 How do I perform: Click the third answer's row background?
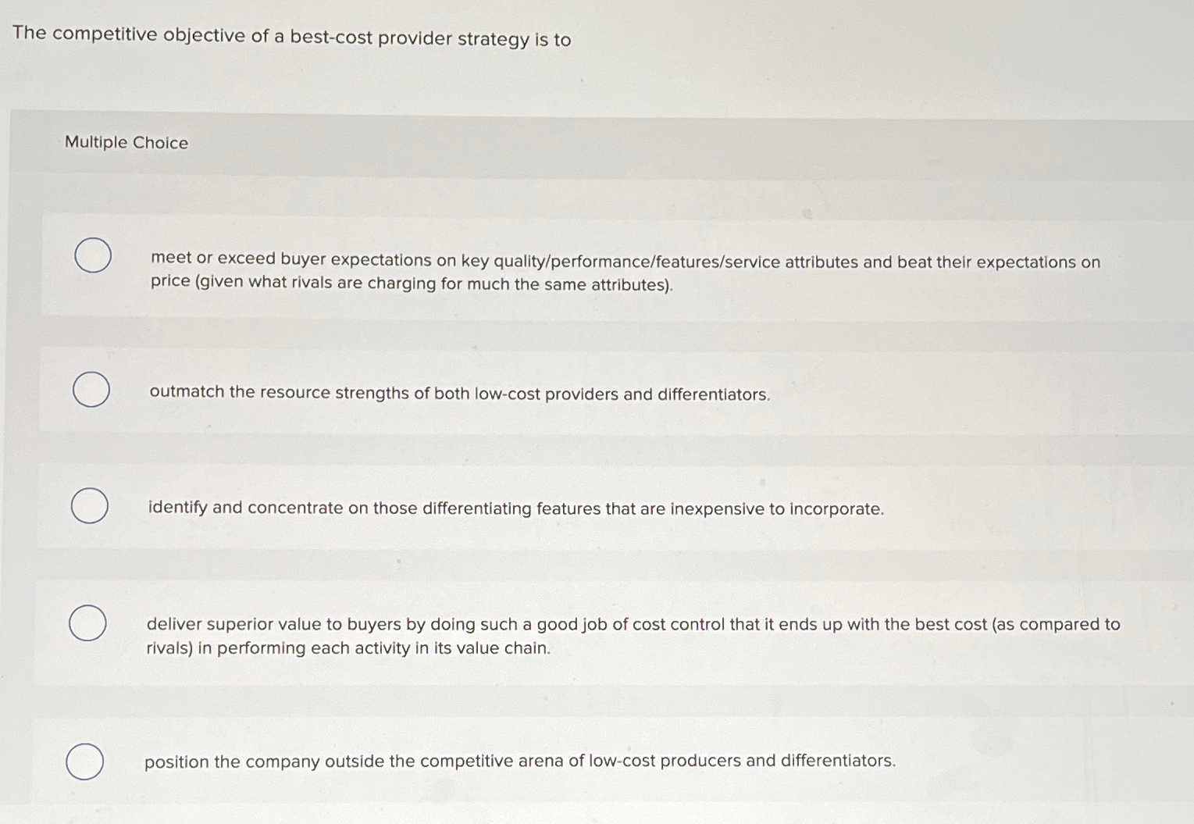click(593, 506)
